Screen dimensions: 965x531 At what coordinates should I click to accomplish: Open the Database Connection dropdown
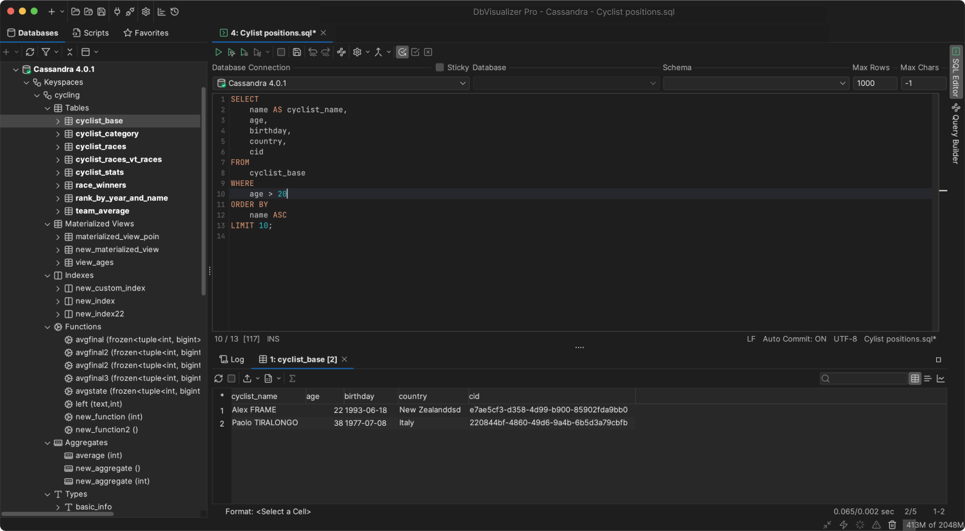point(341,83)
